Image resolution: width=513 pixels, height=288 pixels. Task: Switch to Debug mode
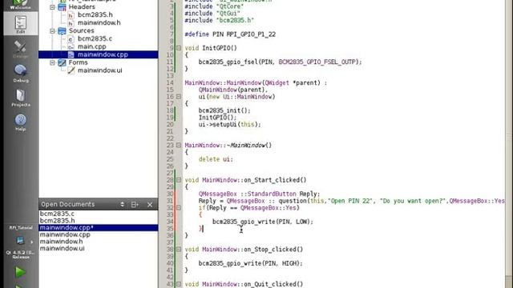point(21,73)
